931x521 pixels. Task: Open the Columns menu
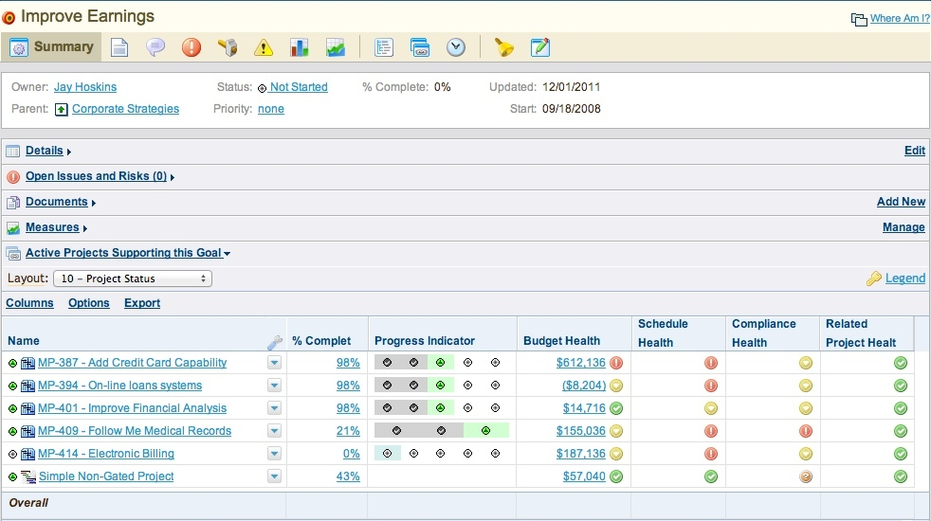pos(29,303)
